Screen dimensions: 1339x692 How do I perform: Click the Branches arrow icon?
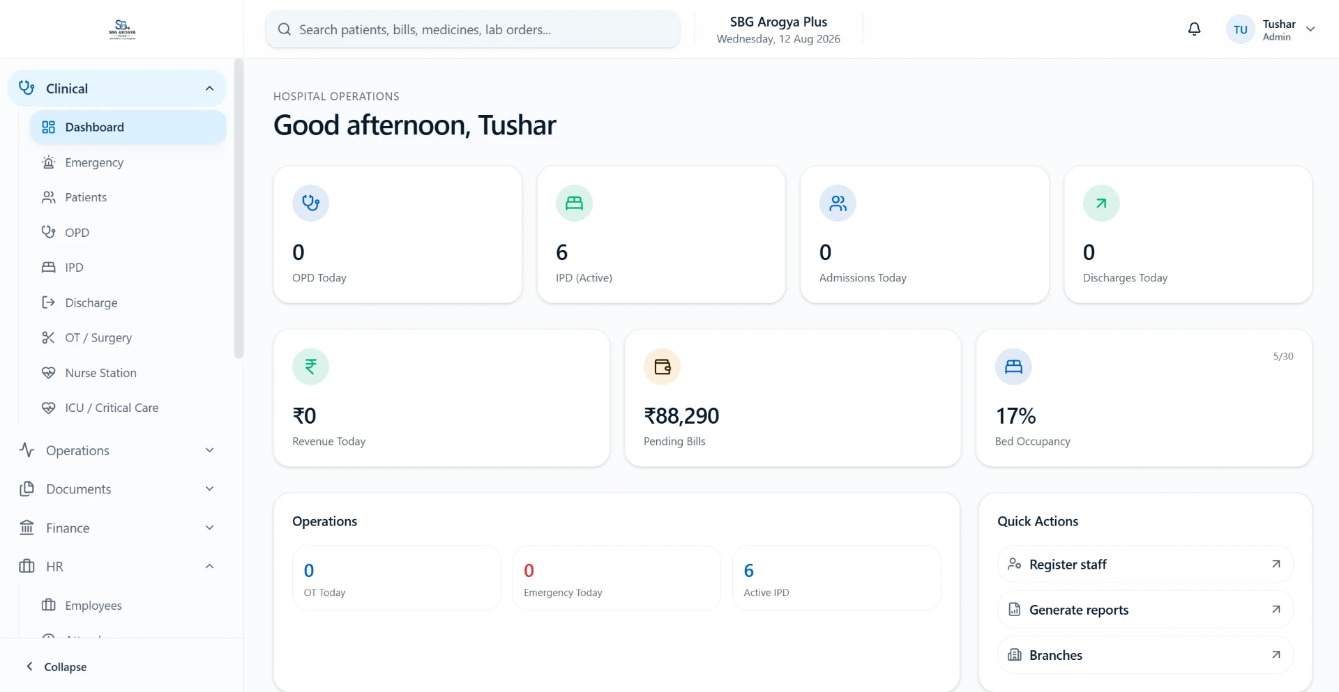[x=1276, y=654]
